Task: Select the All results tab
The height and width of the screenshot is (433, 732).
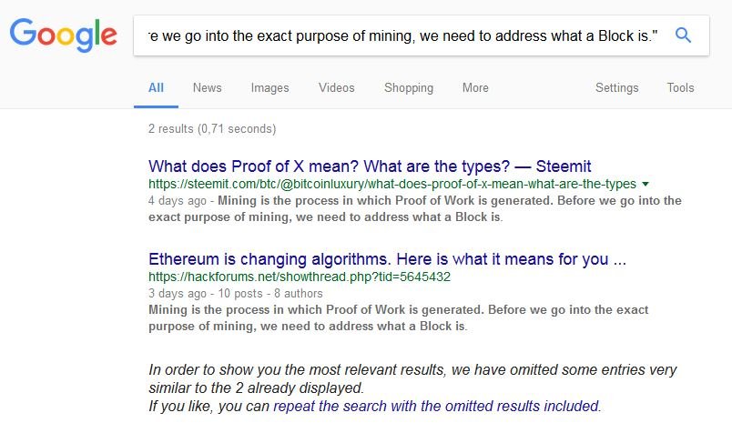Action: (156, 87)
